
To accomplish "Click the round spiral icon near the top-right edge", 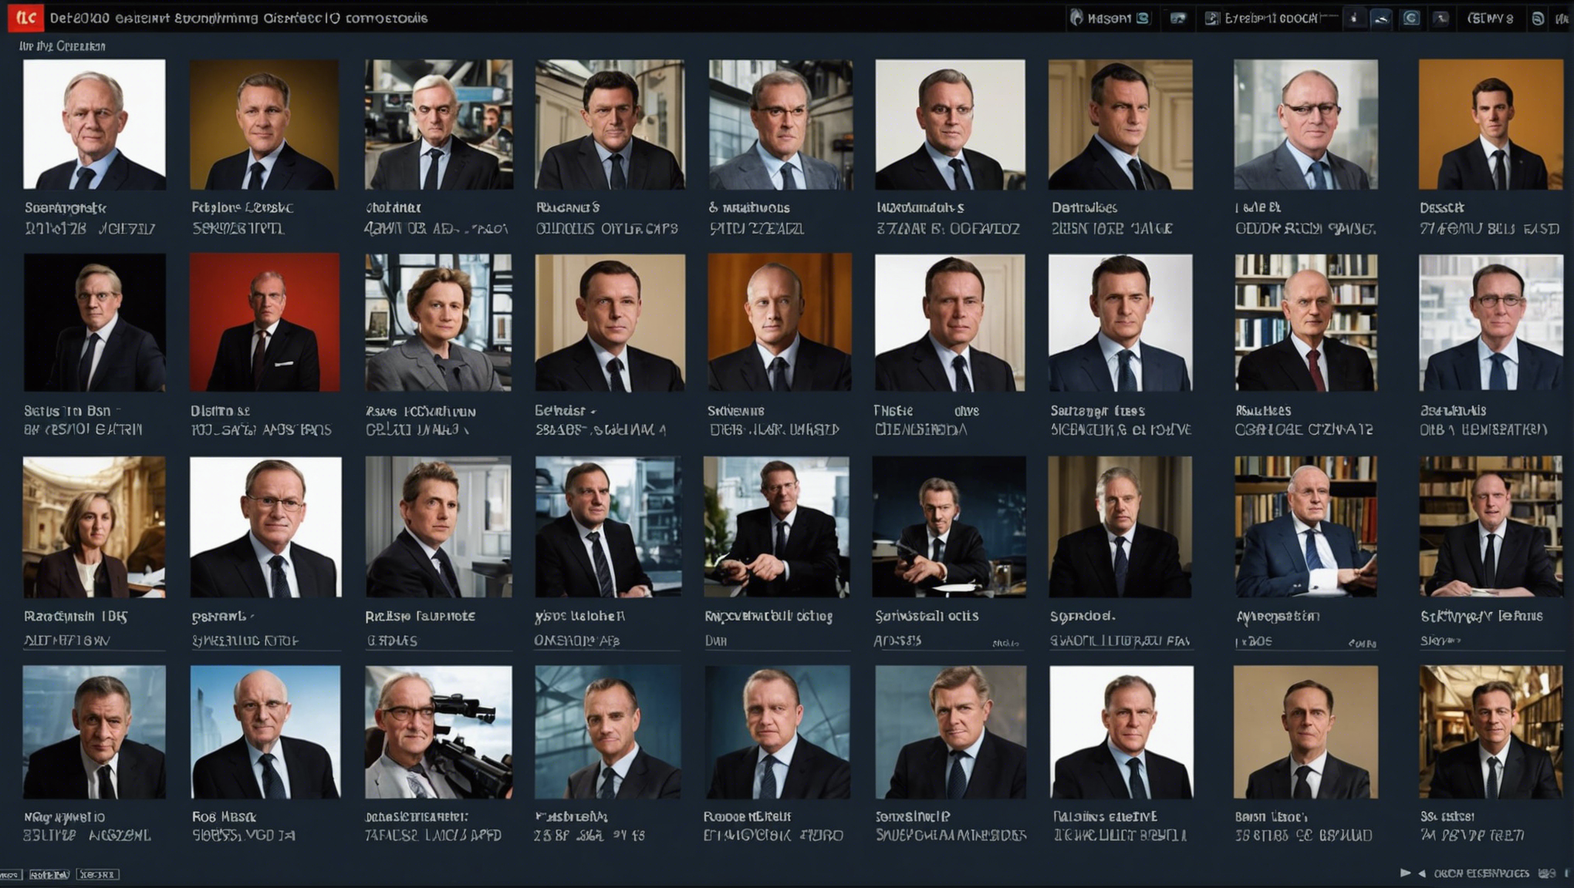I will pos(1538,18).
